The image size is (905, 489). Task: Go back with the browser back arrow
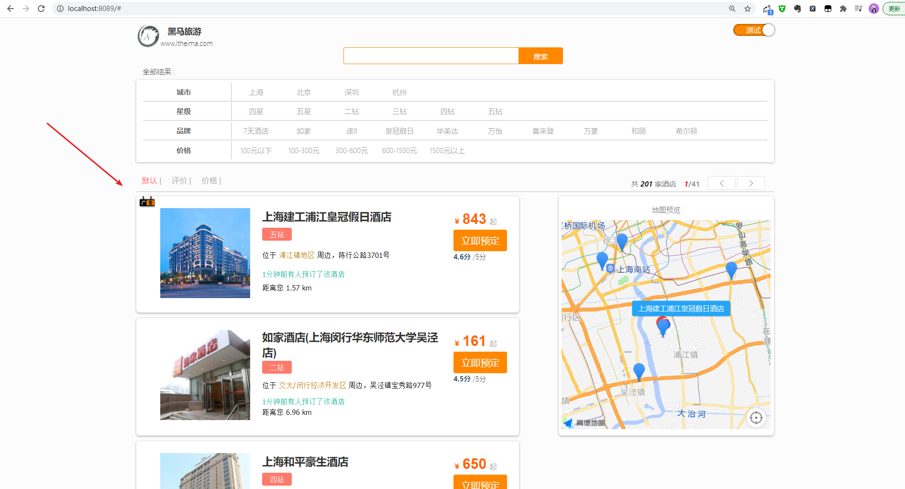pyautogui.click(x=11, y=9)
